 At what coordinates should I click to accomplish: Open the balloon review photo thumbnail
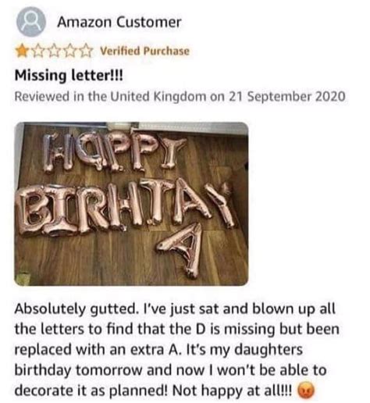pyautogui.click(x=131, y=204)
